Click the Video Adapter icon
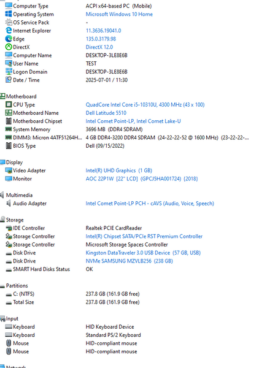This screenshot has width=270, height=368. 9,170
